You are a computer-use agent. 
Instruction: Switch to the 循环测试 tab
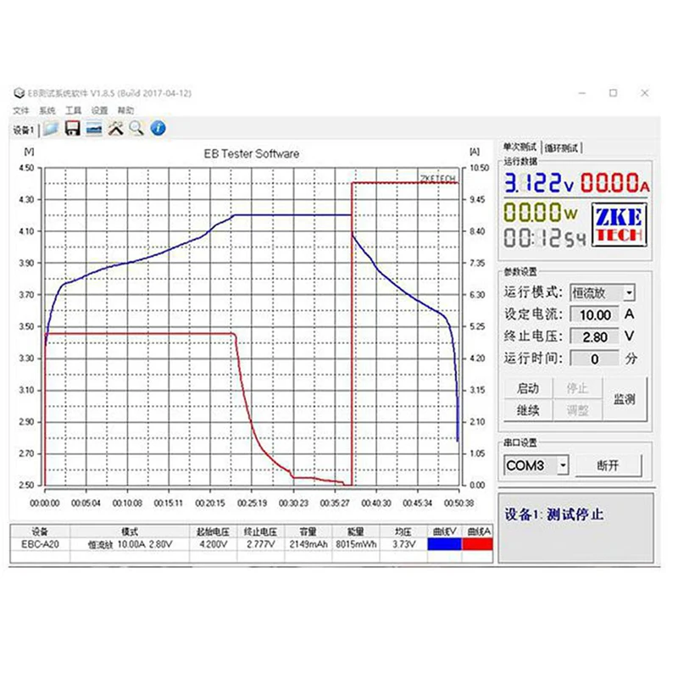pyautogui.click(x=561, y=148)
